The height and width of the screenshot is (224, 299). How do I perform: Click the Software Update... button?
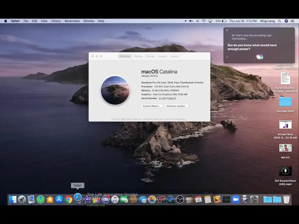coord(176,106)
